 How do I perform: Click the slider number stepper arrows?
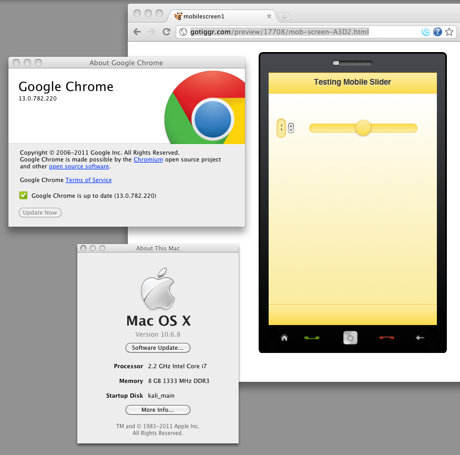click(x=291, y=128)
